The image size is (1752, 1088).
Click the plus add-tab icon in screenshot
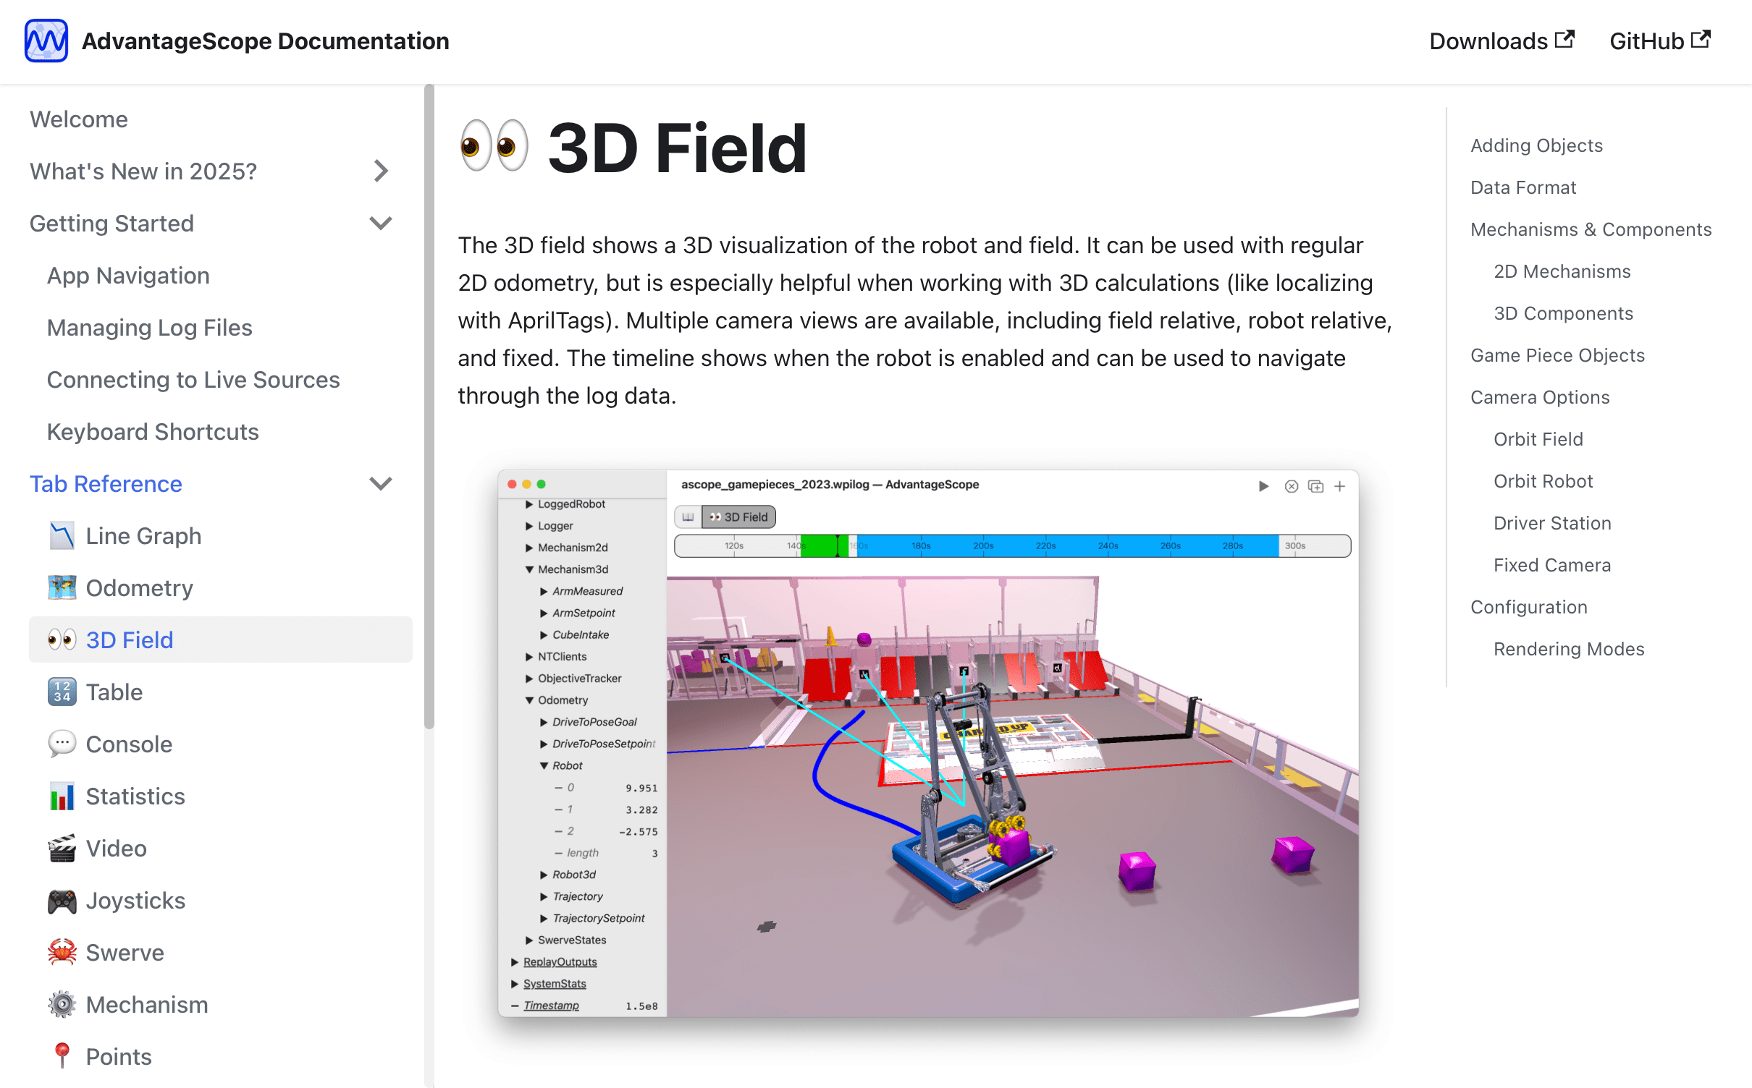point(1340,486)
